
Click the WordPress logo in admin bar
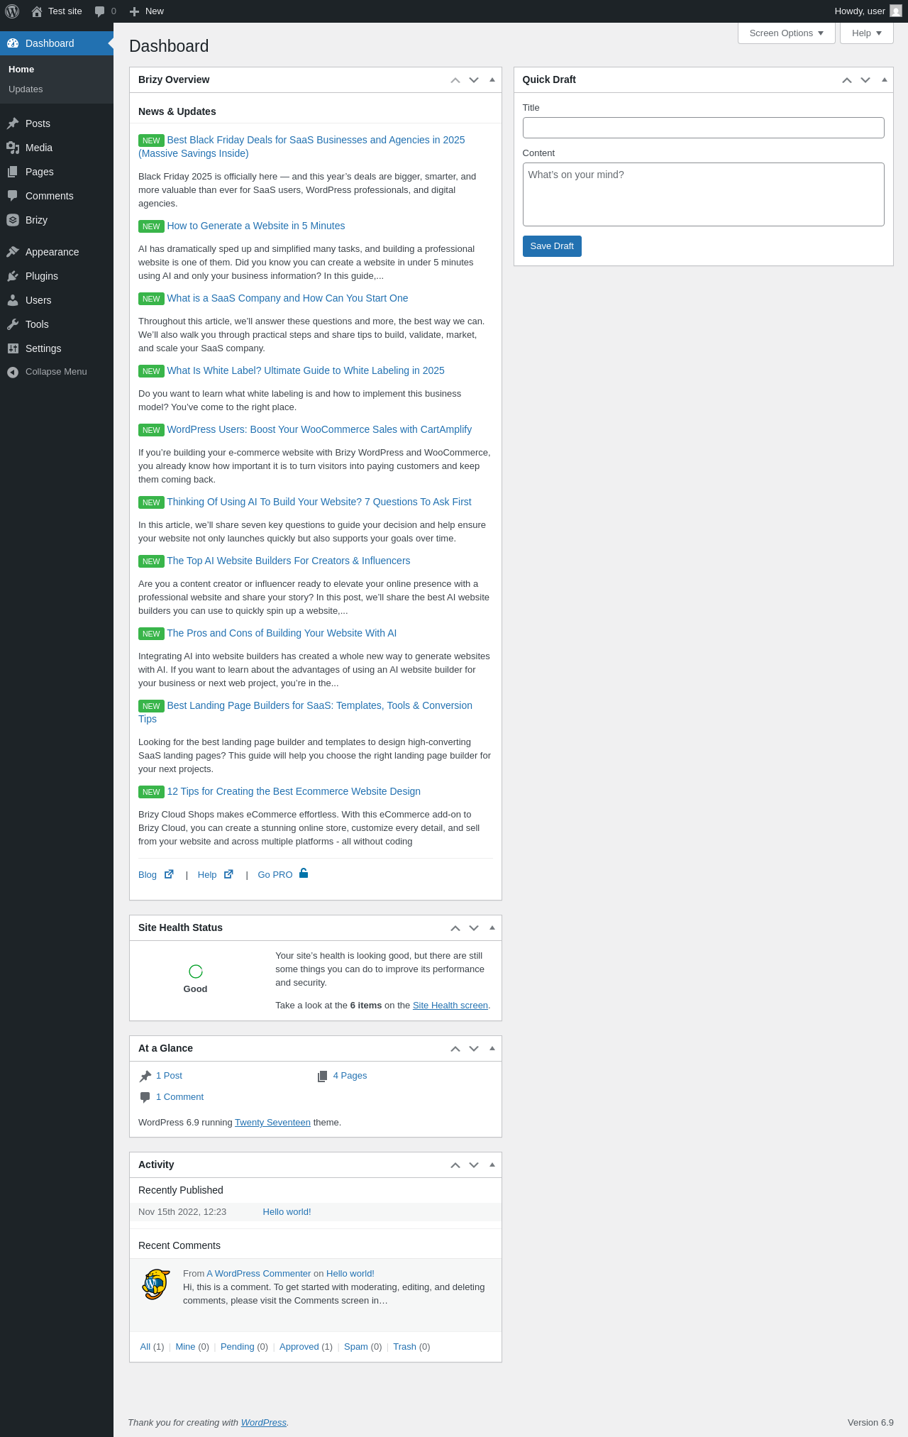(12, 11)
